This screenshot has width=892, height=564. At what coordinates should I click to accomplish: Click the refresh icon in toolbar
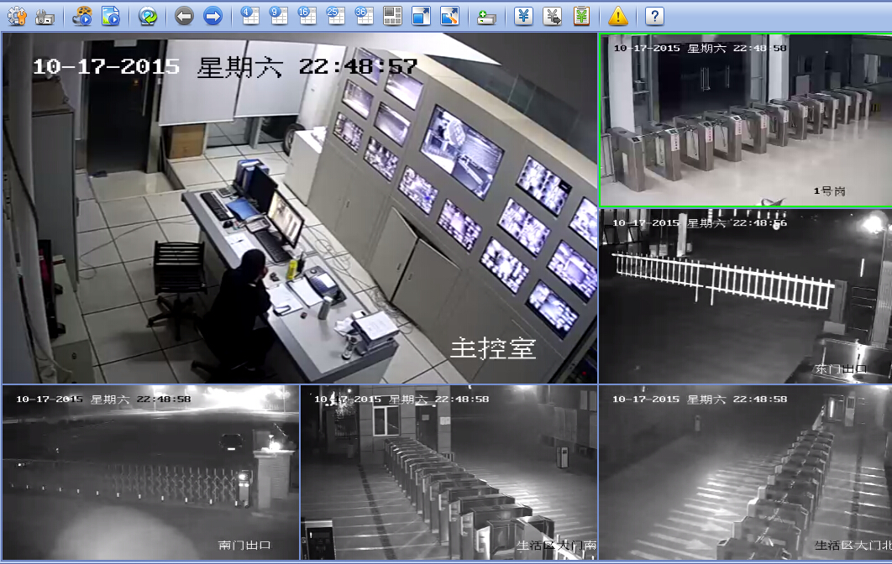[148, 15]
